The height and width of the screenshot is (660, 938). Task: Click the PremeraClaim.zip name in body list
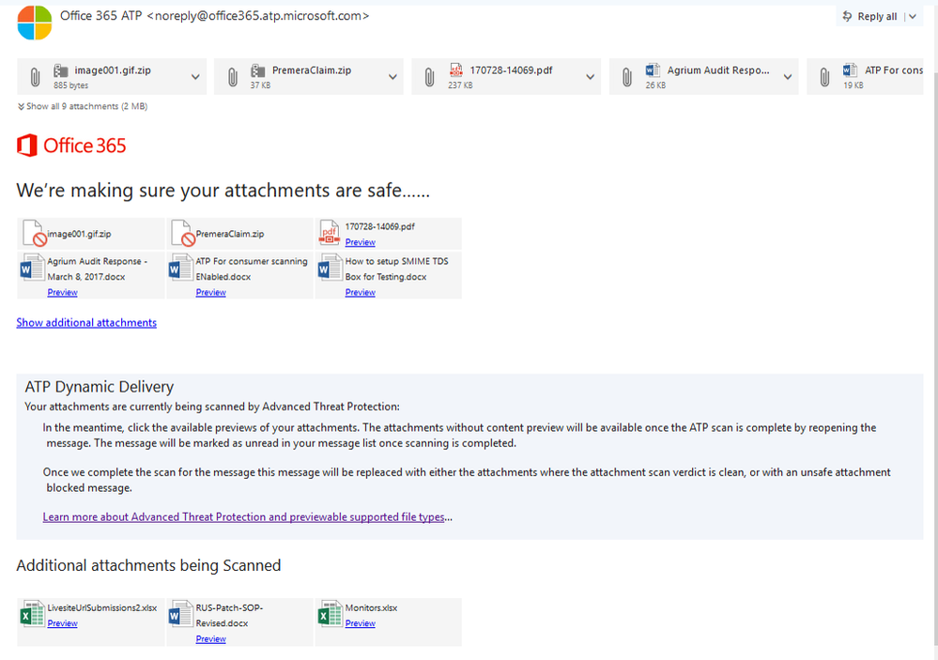pyautogui.click(x=230, y=234)
